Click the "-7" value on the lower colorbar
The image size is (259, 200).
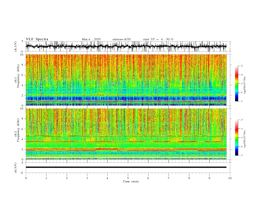click(x=241, y=155)
